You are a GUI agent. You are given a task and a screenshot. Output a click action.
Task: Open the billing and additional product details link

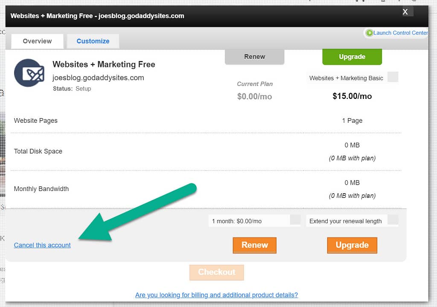click(x=216, y=295)
